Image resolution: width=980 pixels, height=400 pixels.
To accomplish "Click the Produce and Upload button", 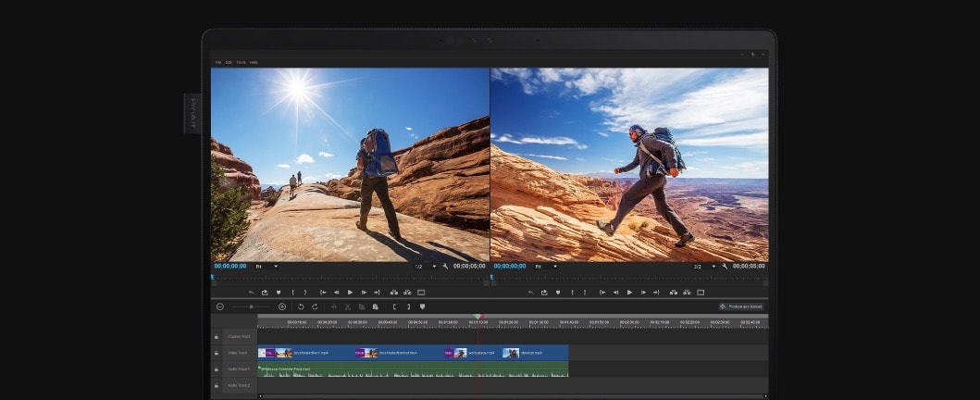I will tap(741, 306).
